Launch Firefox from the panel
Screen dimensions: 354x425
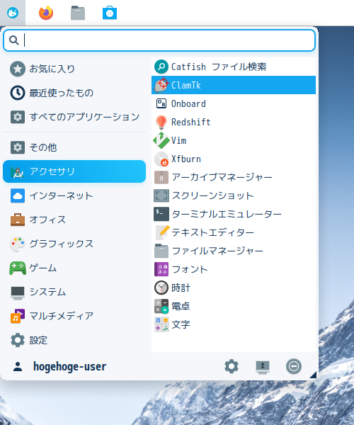46,13
